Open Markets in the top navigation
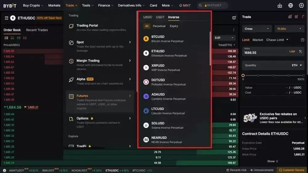The image size is (308, 173). (54, 6)
